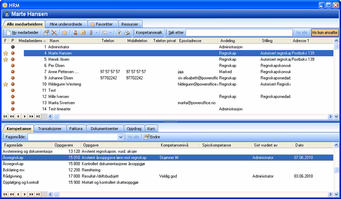Toggle favorite star for Marte Hansen
The image size is (341, 199).
pyautogui.click(x=6, y=53)
